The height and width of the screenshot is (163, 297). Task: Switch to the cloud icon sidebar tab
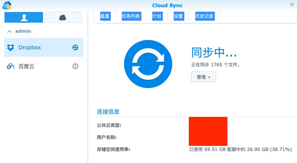click(x=62, y=17)
